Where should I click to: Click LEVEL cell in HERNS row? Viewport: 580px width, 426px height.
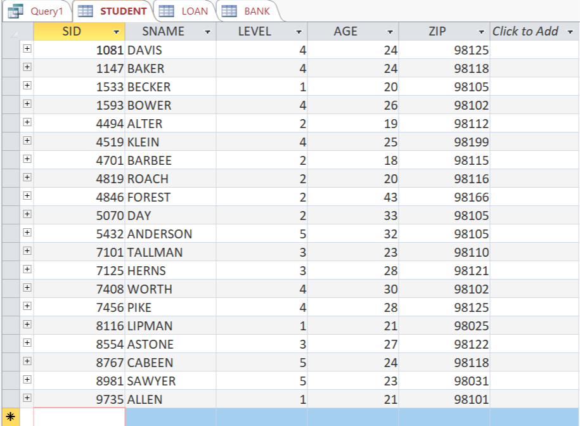tap(262, 271)
